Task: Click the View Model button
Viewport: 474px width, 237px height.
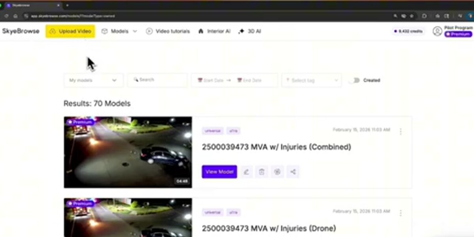Action: pos(219,172)
